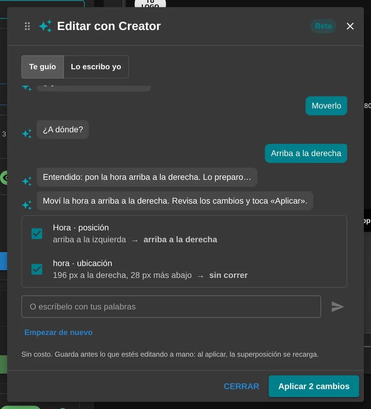
Task: Click the CERRAR button
Action: point(241,386)
